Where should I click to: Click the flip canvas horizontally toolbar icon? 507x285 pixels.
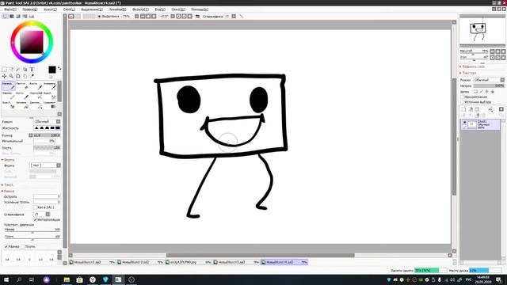(197, 16)
